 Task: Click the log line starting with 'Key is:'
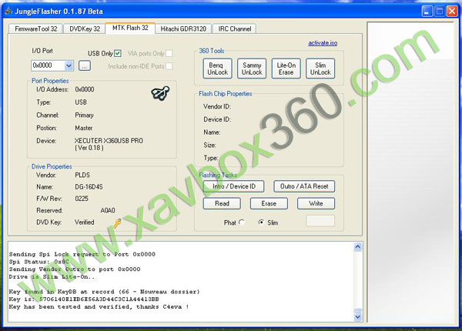pyautogui.click(x=84, y=299)
